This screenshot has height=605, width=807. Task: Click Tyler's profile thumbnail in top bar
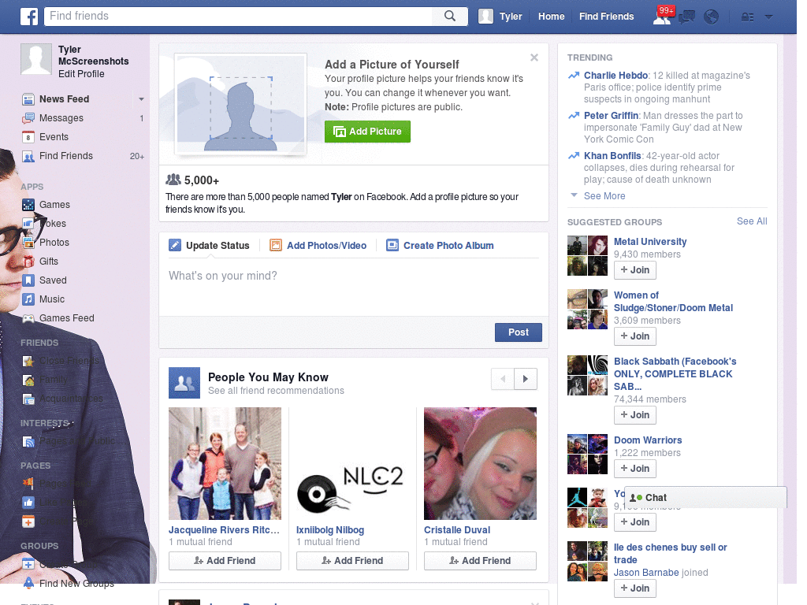[x=485, y=17]
